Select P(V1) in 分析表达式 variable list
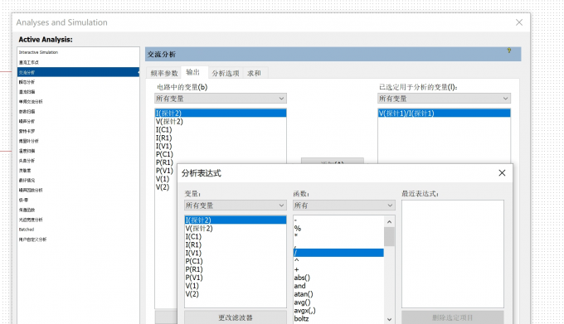Screen dimensions: 564x324 tap(236, 278)
